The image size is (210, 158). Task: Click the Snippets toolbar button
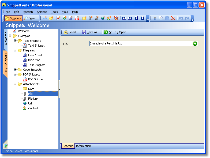point(13,18)
